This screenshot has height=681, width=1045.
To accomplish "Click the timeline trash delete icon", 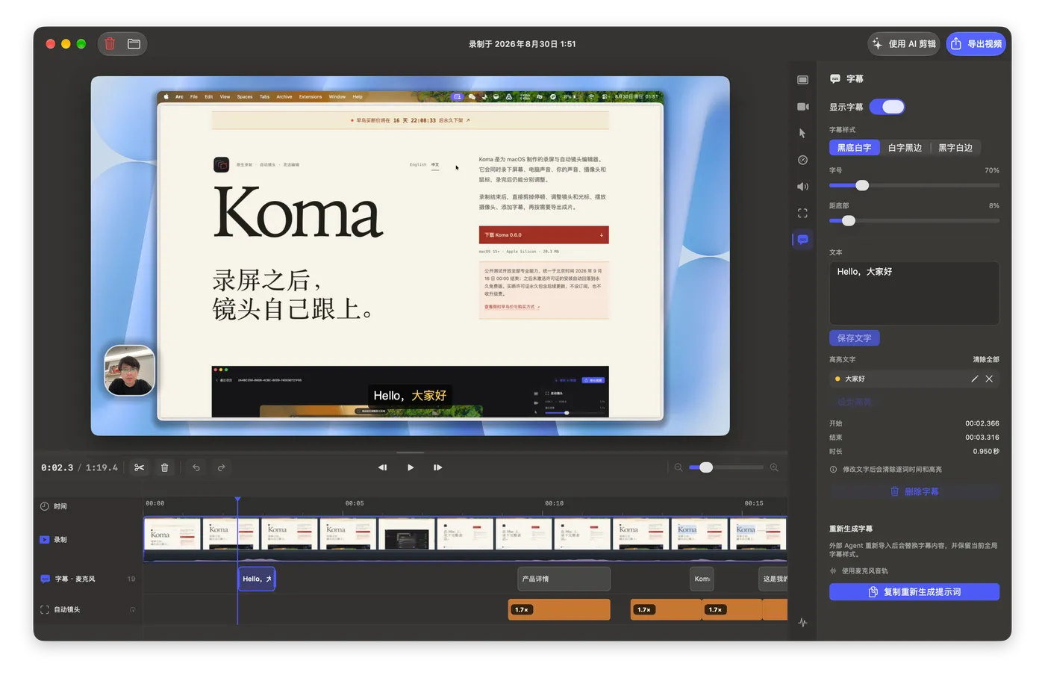I will 165,467.
